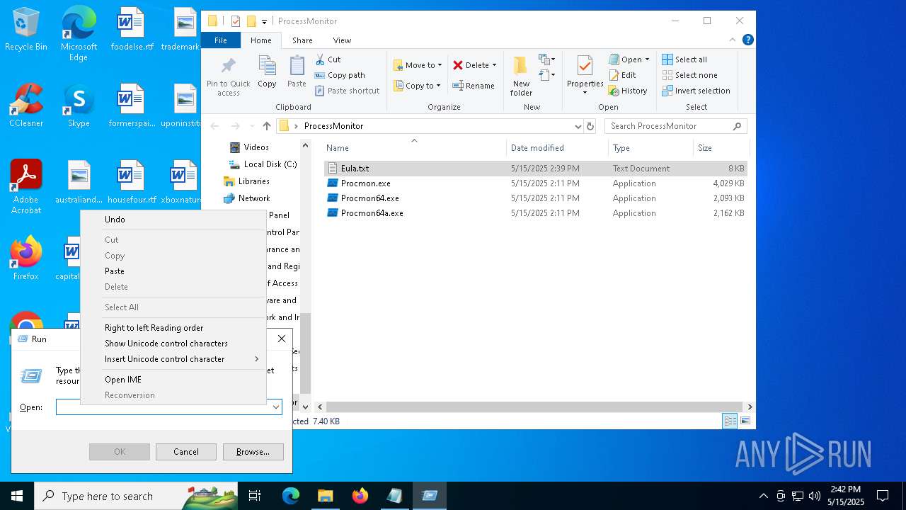Select the Procmon64.exe file
The image size is (906, 510).
(x=535, y=198)
